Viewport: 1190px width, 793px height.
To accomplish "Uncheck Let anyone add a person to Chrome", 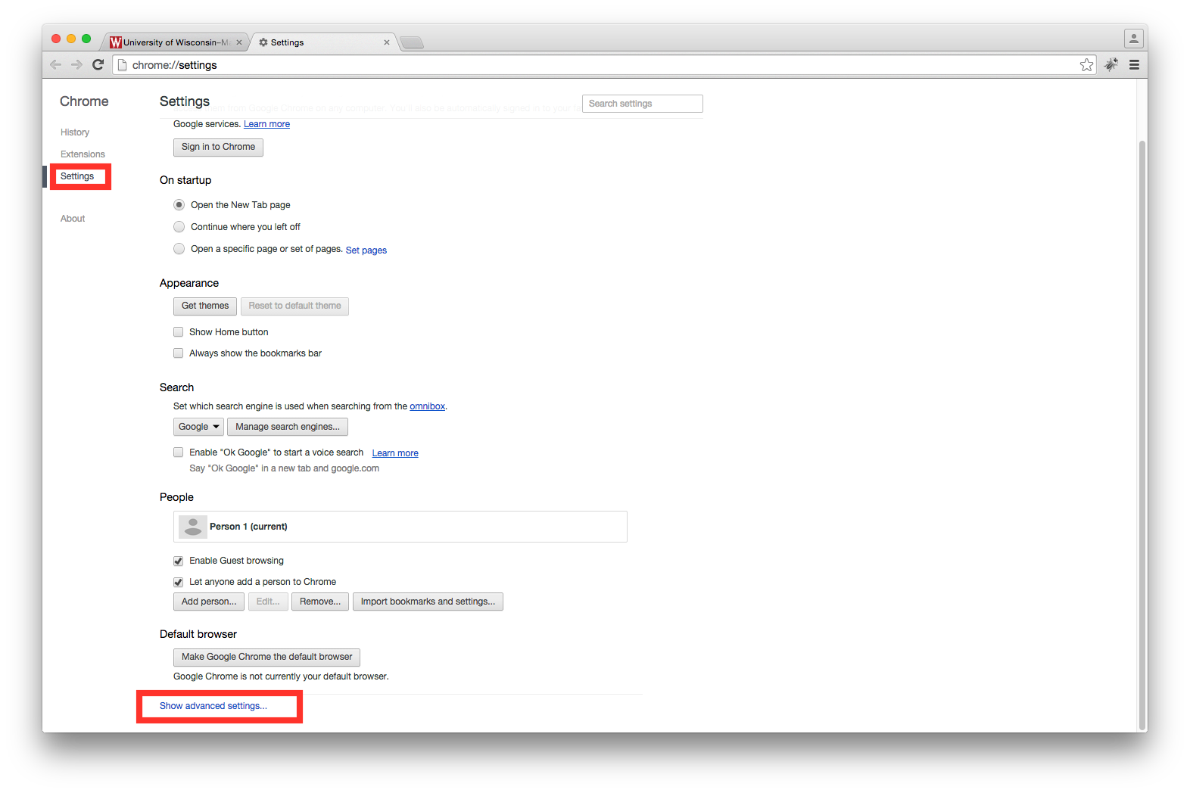I will pos(179,582).
